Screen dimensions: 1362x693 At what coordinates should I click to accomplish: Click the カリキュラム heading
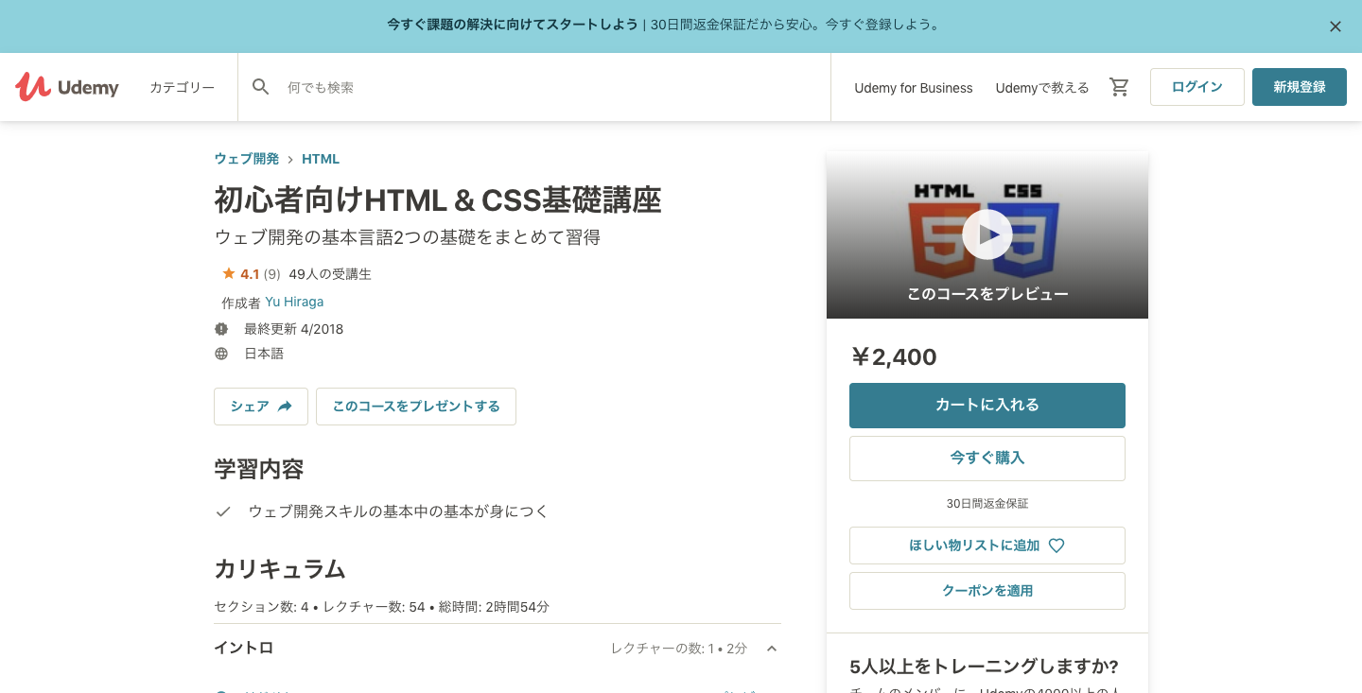pyautogui.click(x=280, y=569)
